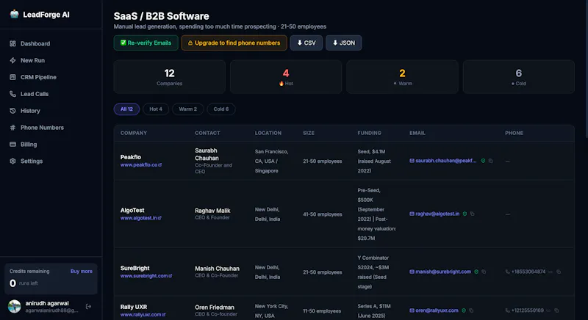Click contact name Oren Friedman
Image resolution: width=588 pixels, height=320 pixels.
215,308
